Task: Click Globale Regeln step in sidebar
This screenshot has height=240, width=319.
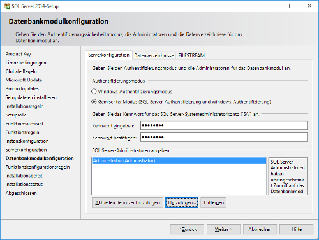Action: (21, 71)
